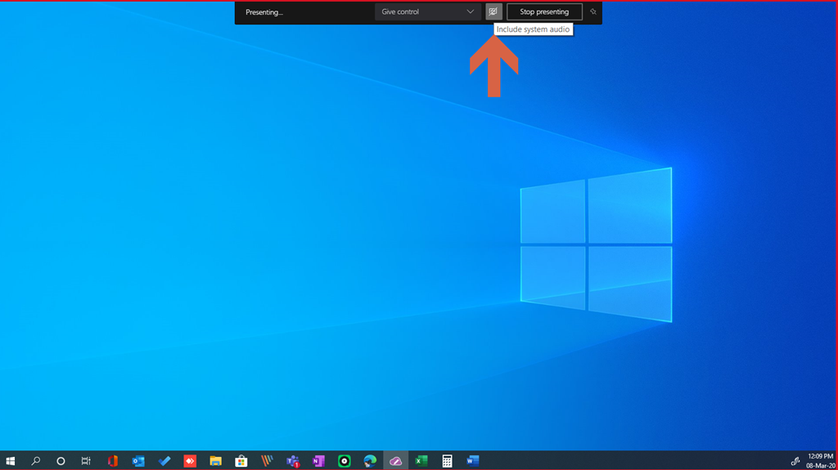Open the taskbar search magnifier

click(x=36, y=460)
